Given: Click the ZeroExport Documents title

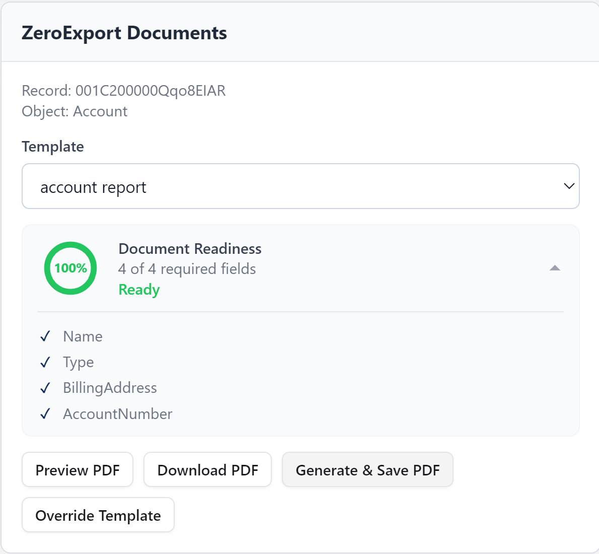Looking at the screenshot, I should coord(124,33).
